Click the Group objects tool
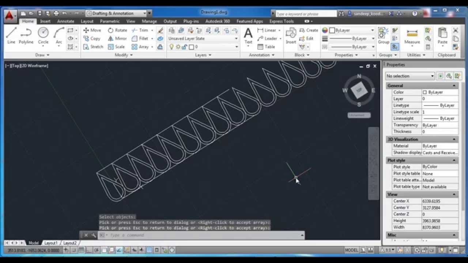 tap(383, 36)
